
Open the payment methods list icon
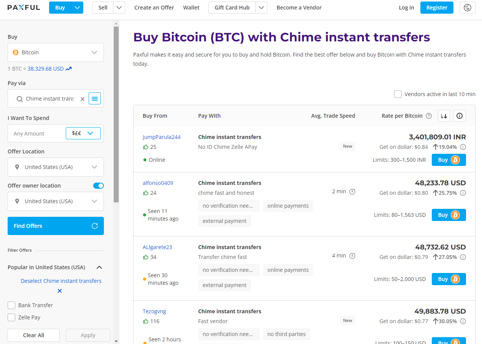click(x=95, y=99)
